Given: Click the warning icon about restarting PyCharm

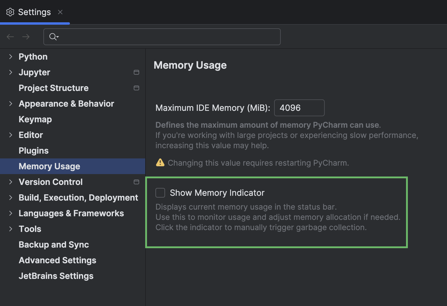Looking at the screenshot, I should [160, 163].
